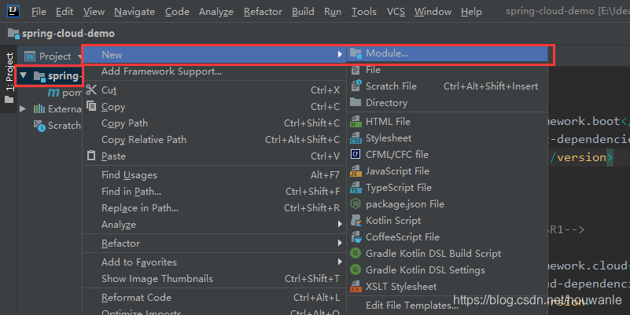Image resolution: width=630 pixels, height=315 pixels.
Task: Open the Navigate menu
Action: point(134,12)
